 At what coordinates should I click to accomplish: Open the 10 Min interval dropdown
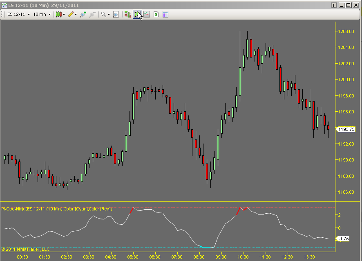(x=41, y=14)
